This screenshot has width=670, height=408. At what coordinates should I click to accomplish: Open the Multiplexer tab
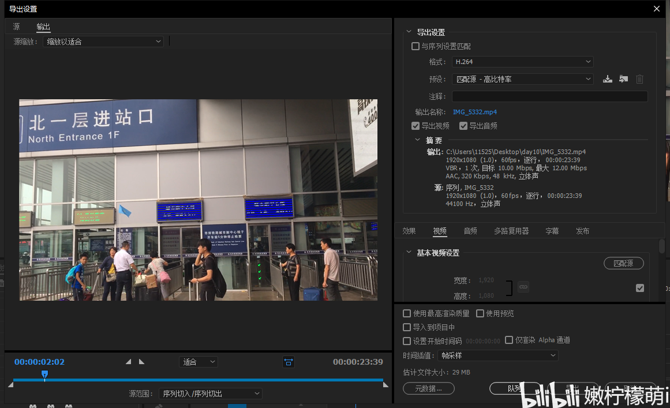pos(511,231)
